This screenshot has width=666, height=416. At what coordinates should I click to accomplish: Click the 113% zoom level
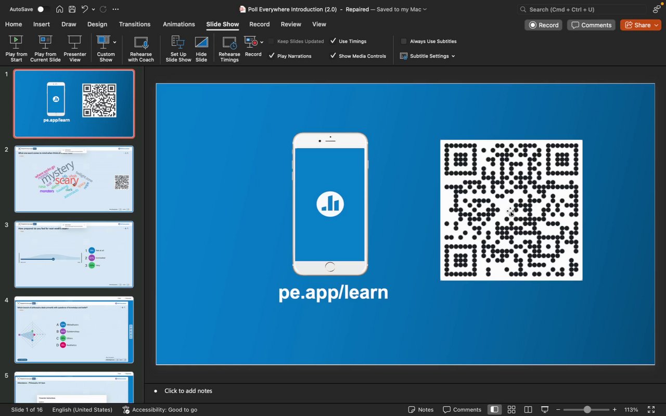631,410
